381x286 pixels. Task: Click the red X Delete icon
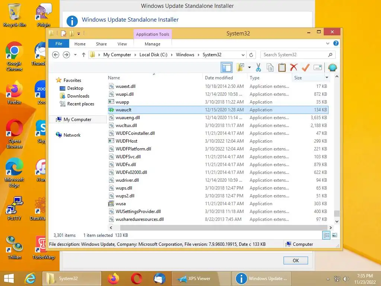pos(294,67)
